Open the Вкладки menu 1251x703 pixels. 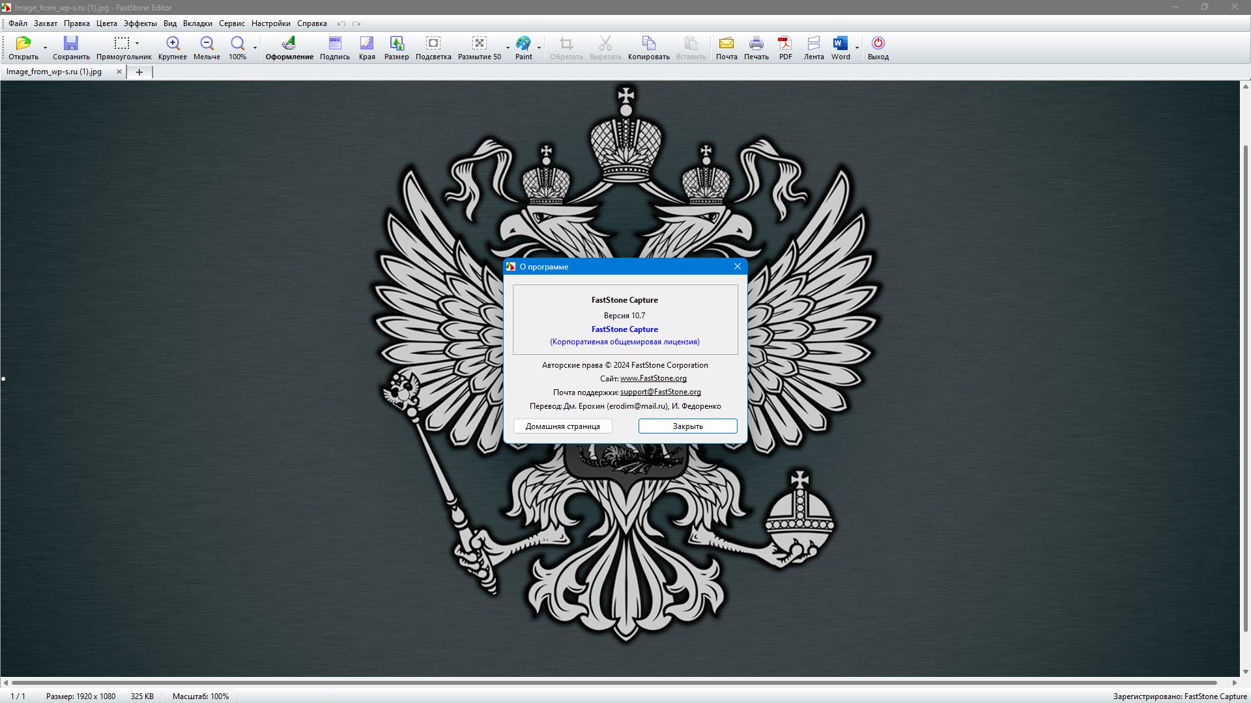point(197,23)
